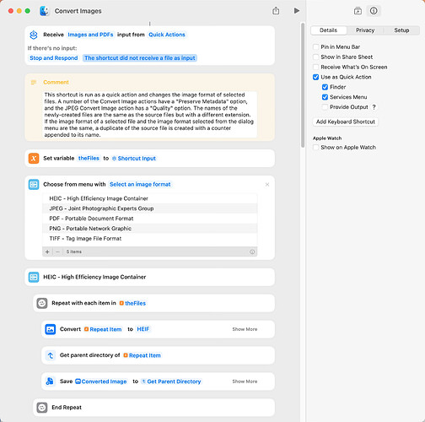Open the HEIF format dropdown
Viewport: 425px width, 422px height.
coord(143,329)
